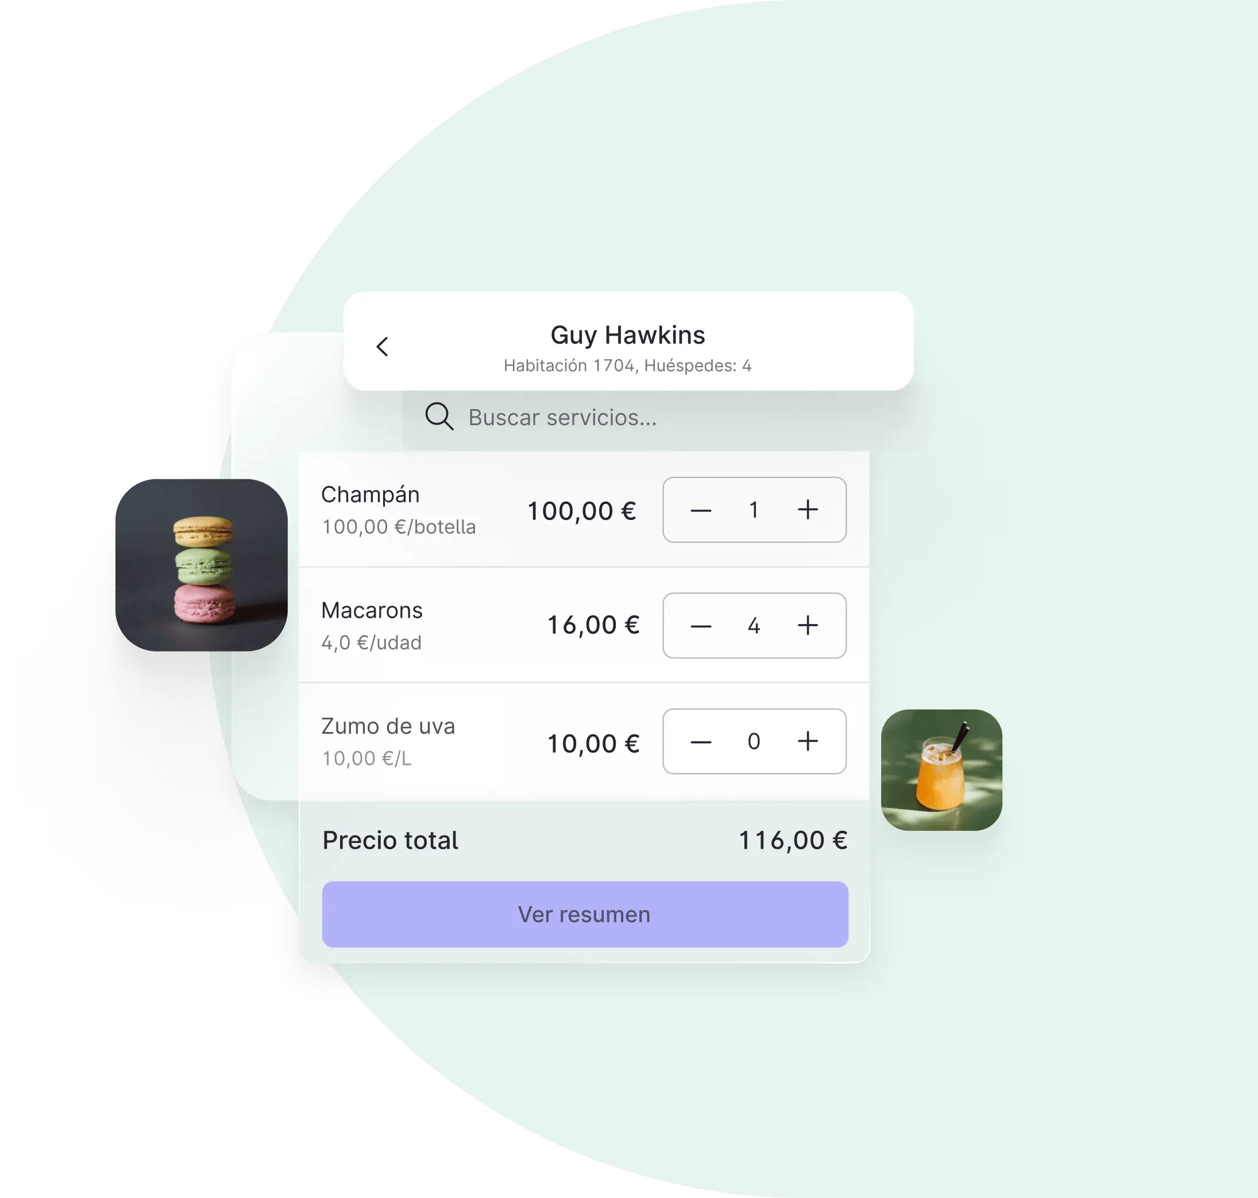Decrease Champán quantity with minus button
Screen dimensions: 1258x1198
point(699,509)
